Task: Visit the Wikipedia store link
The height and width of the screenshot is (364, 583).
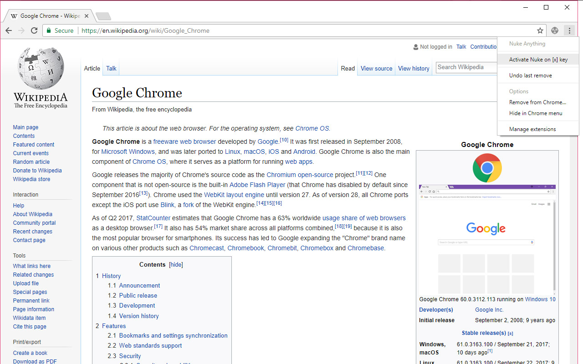Action: [x=31, y=179]
